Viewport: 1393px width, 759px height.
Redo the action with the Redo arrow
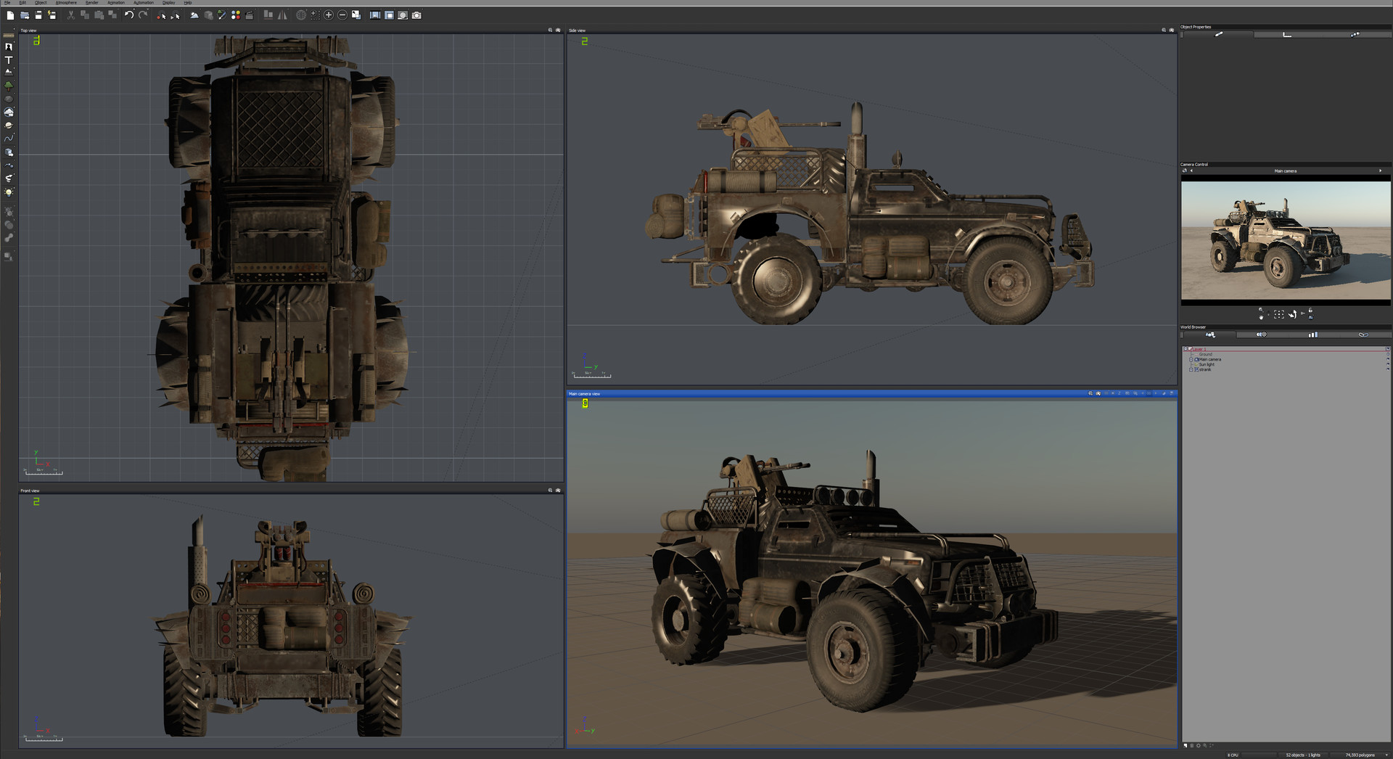(143, 15)
